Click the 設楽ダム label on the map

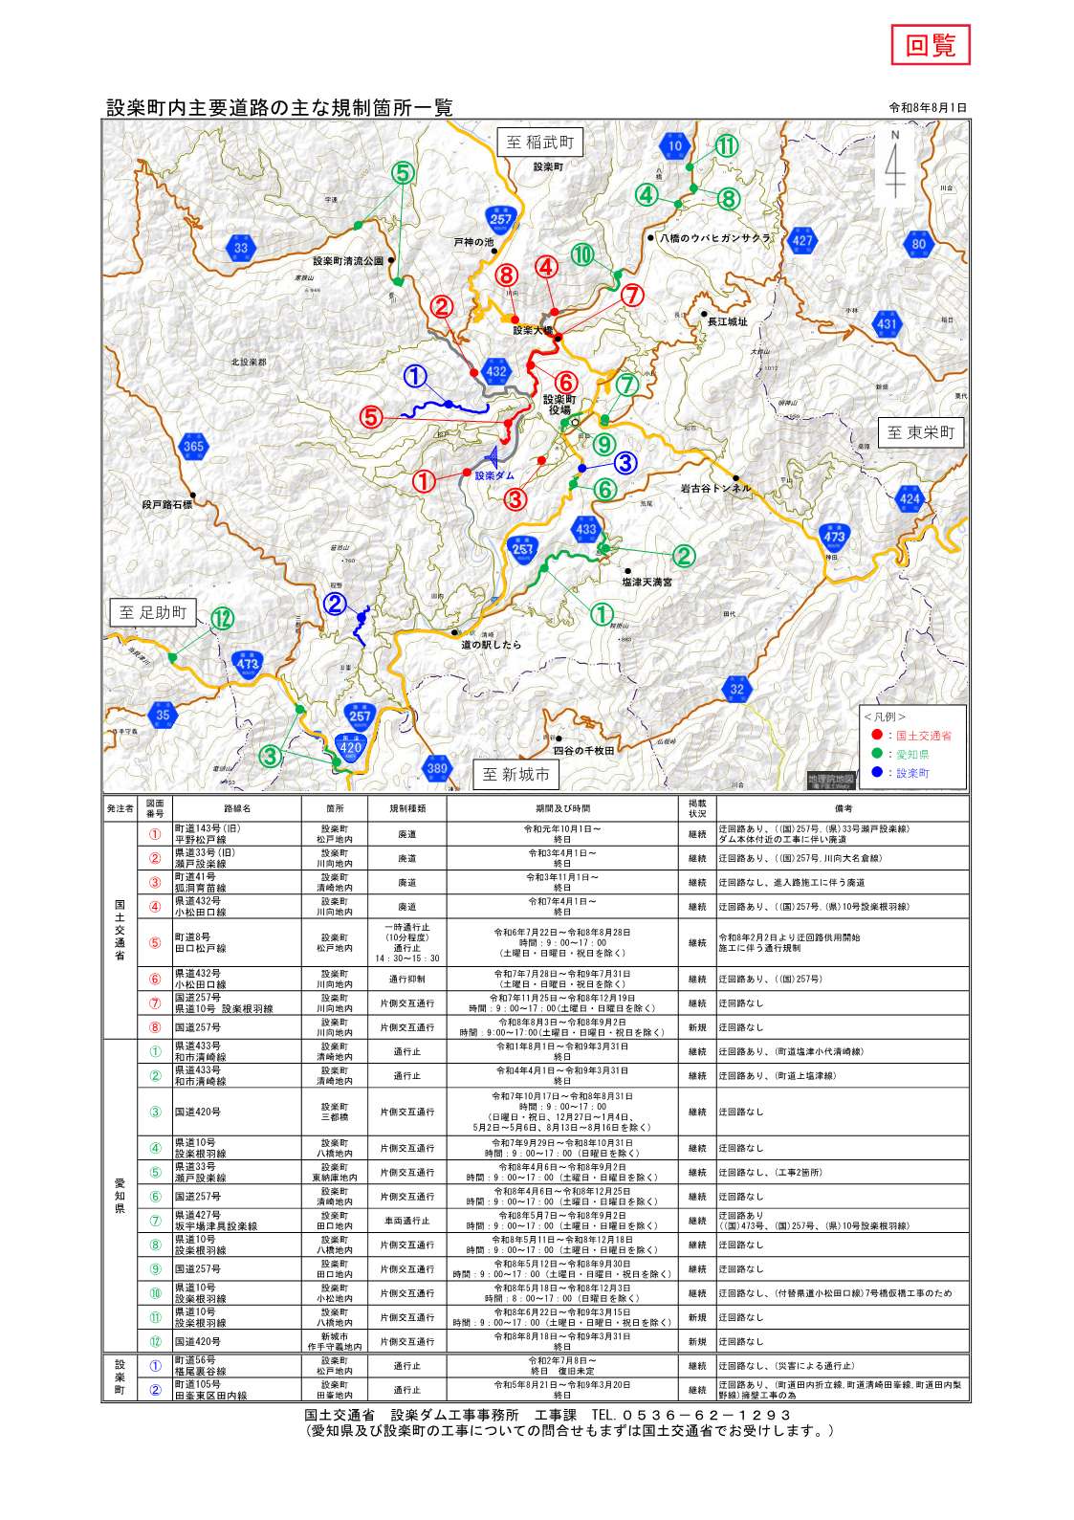[494, 475]
